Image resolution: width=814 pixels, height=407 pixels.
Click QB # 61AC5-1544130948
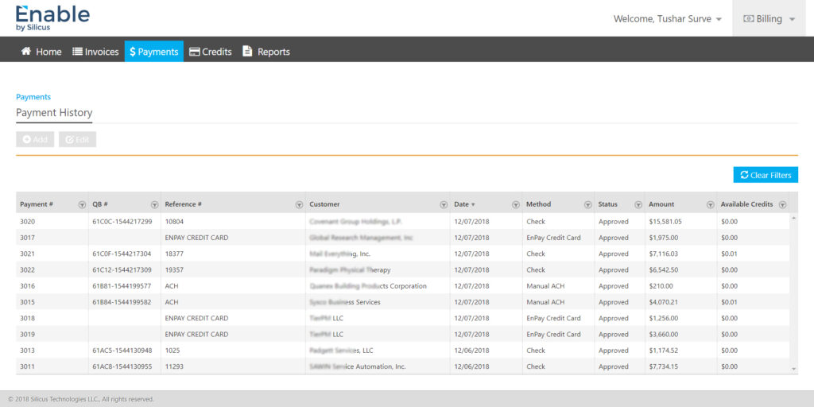tap(122, 351)
